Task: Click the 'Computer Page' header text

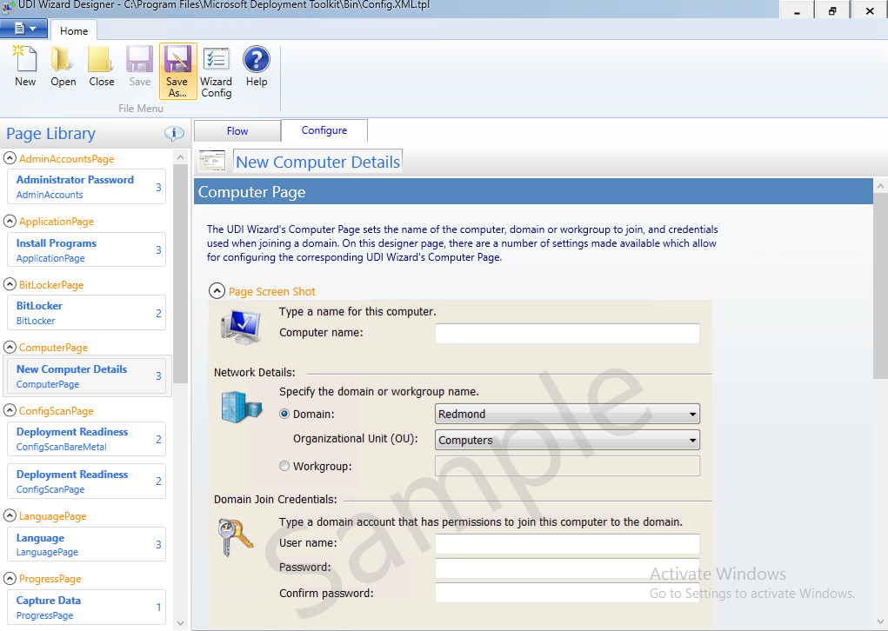Action: coord(251,192)
